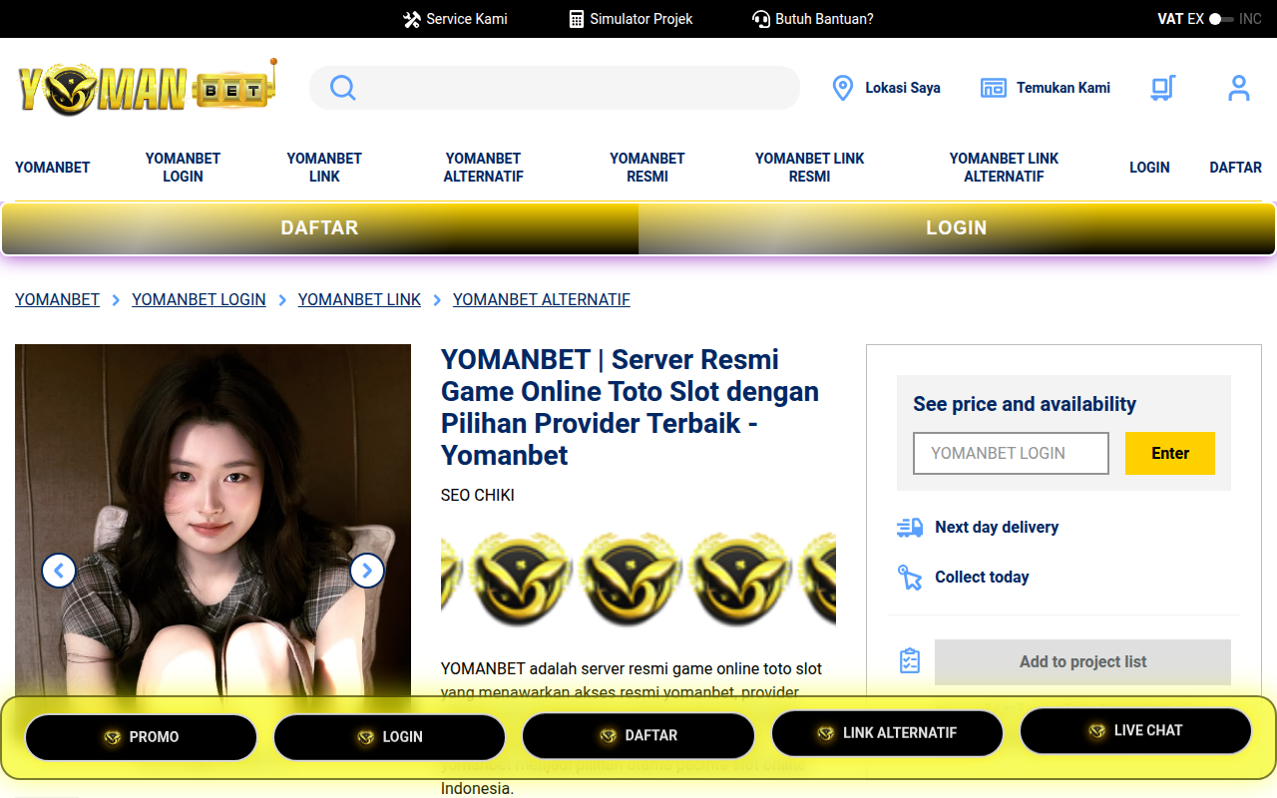Click the Yomanbet logo
This screenshot has height=798, width=1277.
(x=147, y=87)
